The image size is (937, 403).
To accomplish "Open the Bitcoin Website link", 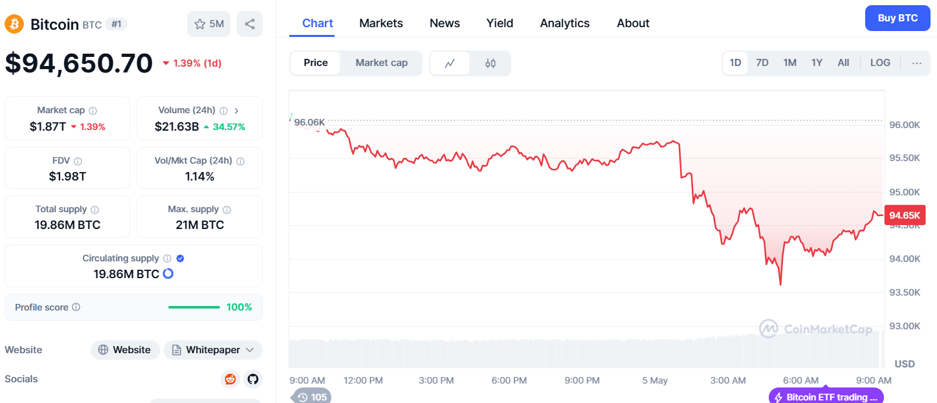I will coord(126,350).
